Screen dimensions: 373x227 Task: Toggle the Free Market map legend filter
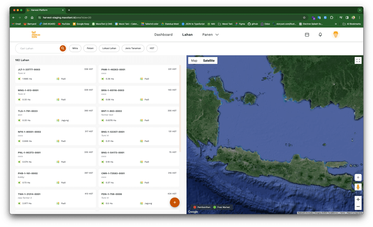pos(222,207)
